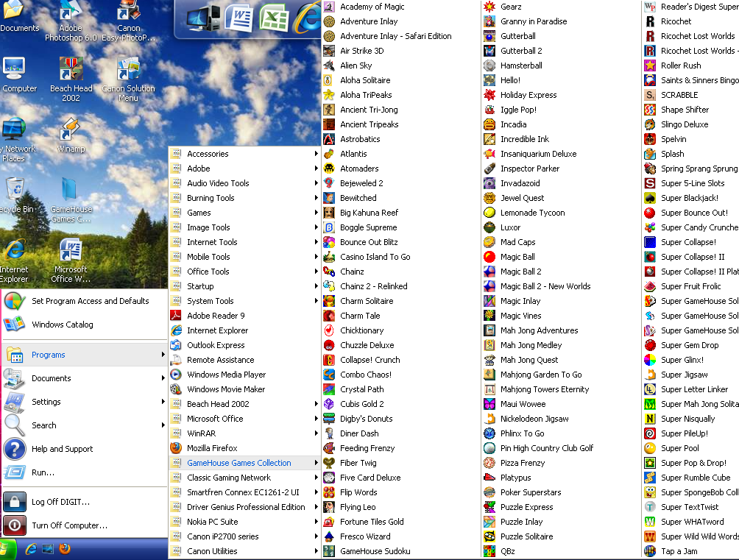Click Run... in Start menu
This screenshot has width=739, height=560.
(85, 472)
